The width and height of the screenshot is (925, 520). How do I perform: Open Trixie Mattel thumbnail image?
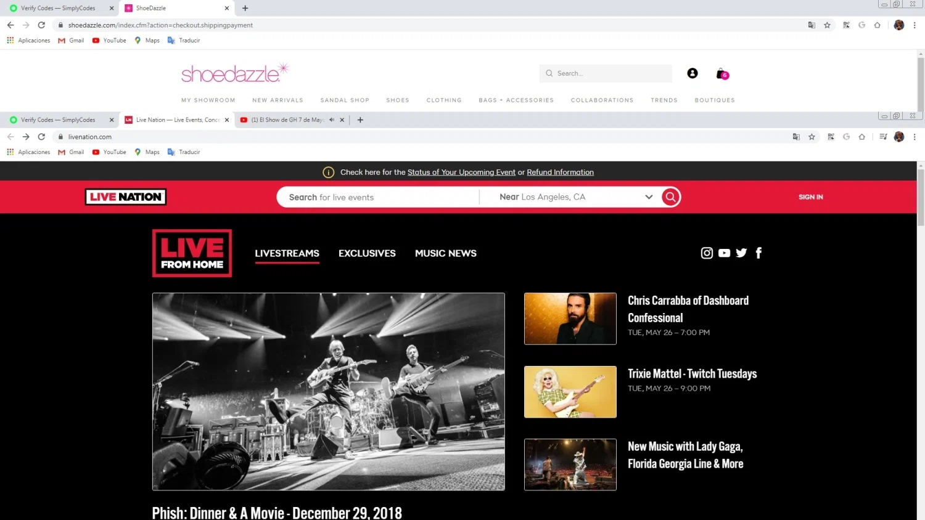[x=570, y=392]
